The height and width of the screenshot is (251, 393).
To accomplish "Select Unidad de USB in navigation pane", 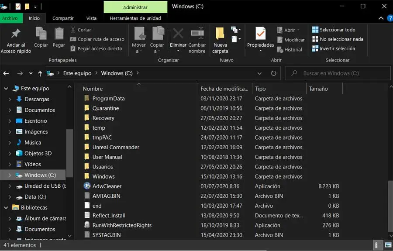I will pyautogui.click(x=45, y=186).
